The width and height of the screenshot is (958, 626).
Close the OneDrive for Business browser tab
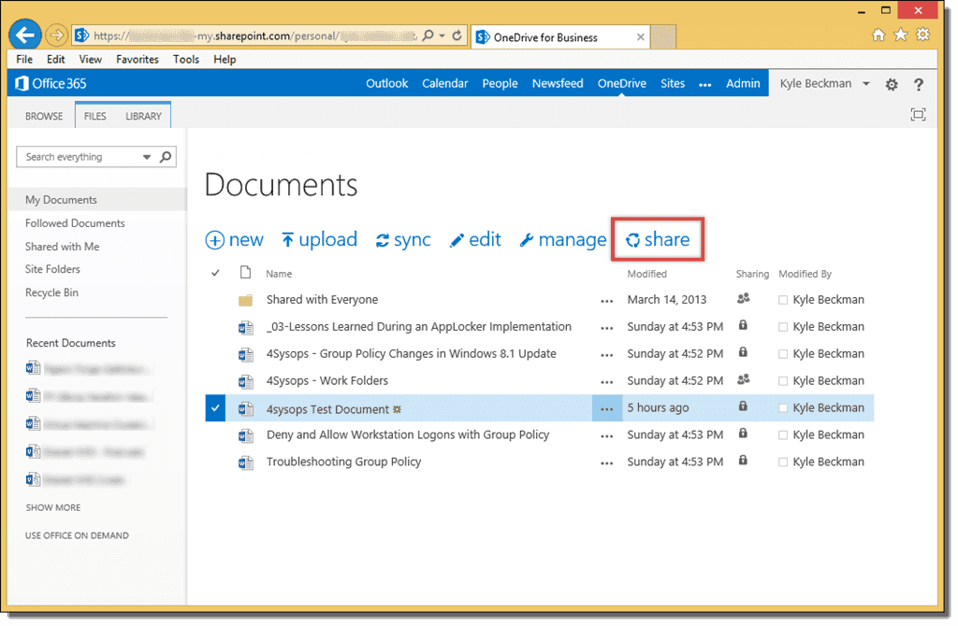point(640,36)
